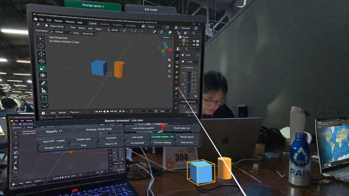Click the Edit model button
The image size is (349, 196).
(151, 10)
